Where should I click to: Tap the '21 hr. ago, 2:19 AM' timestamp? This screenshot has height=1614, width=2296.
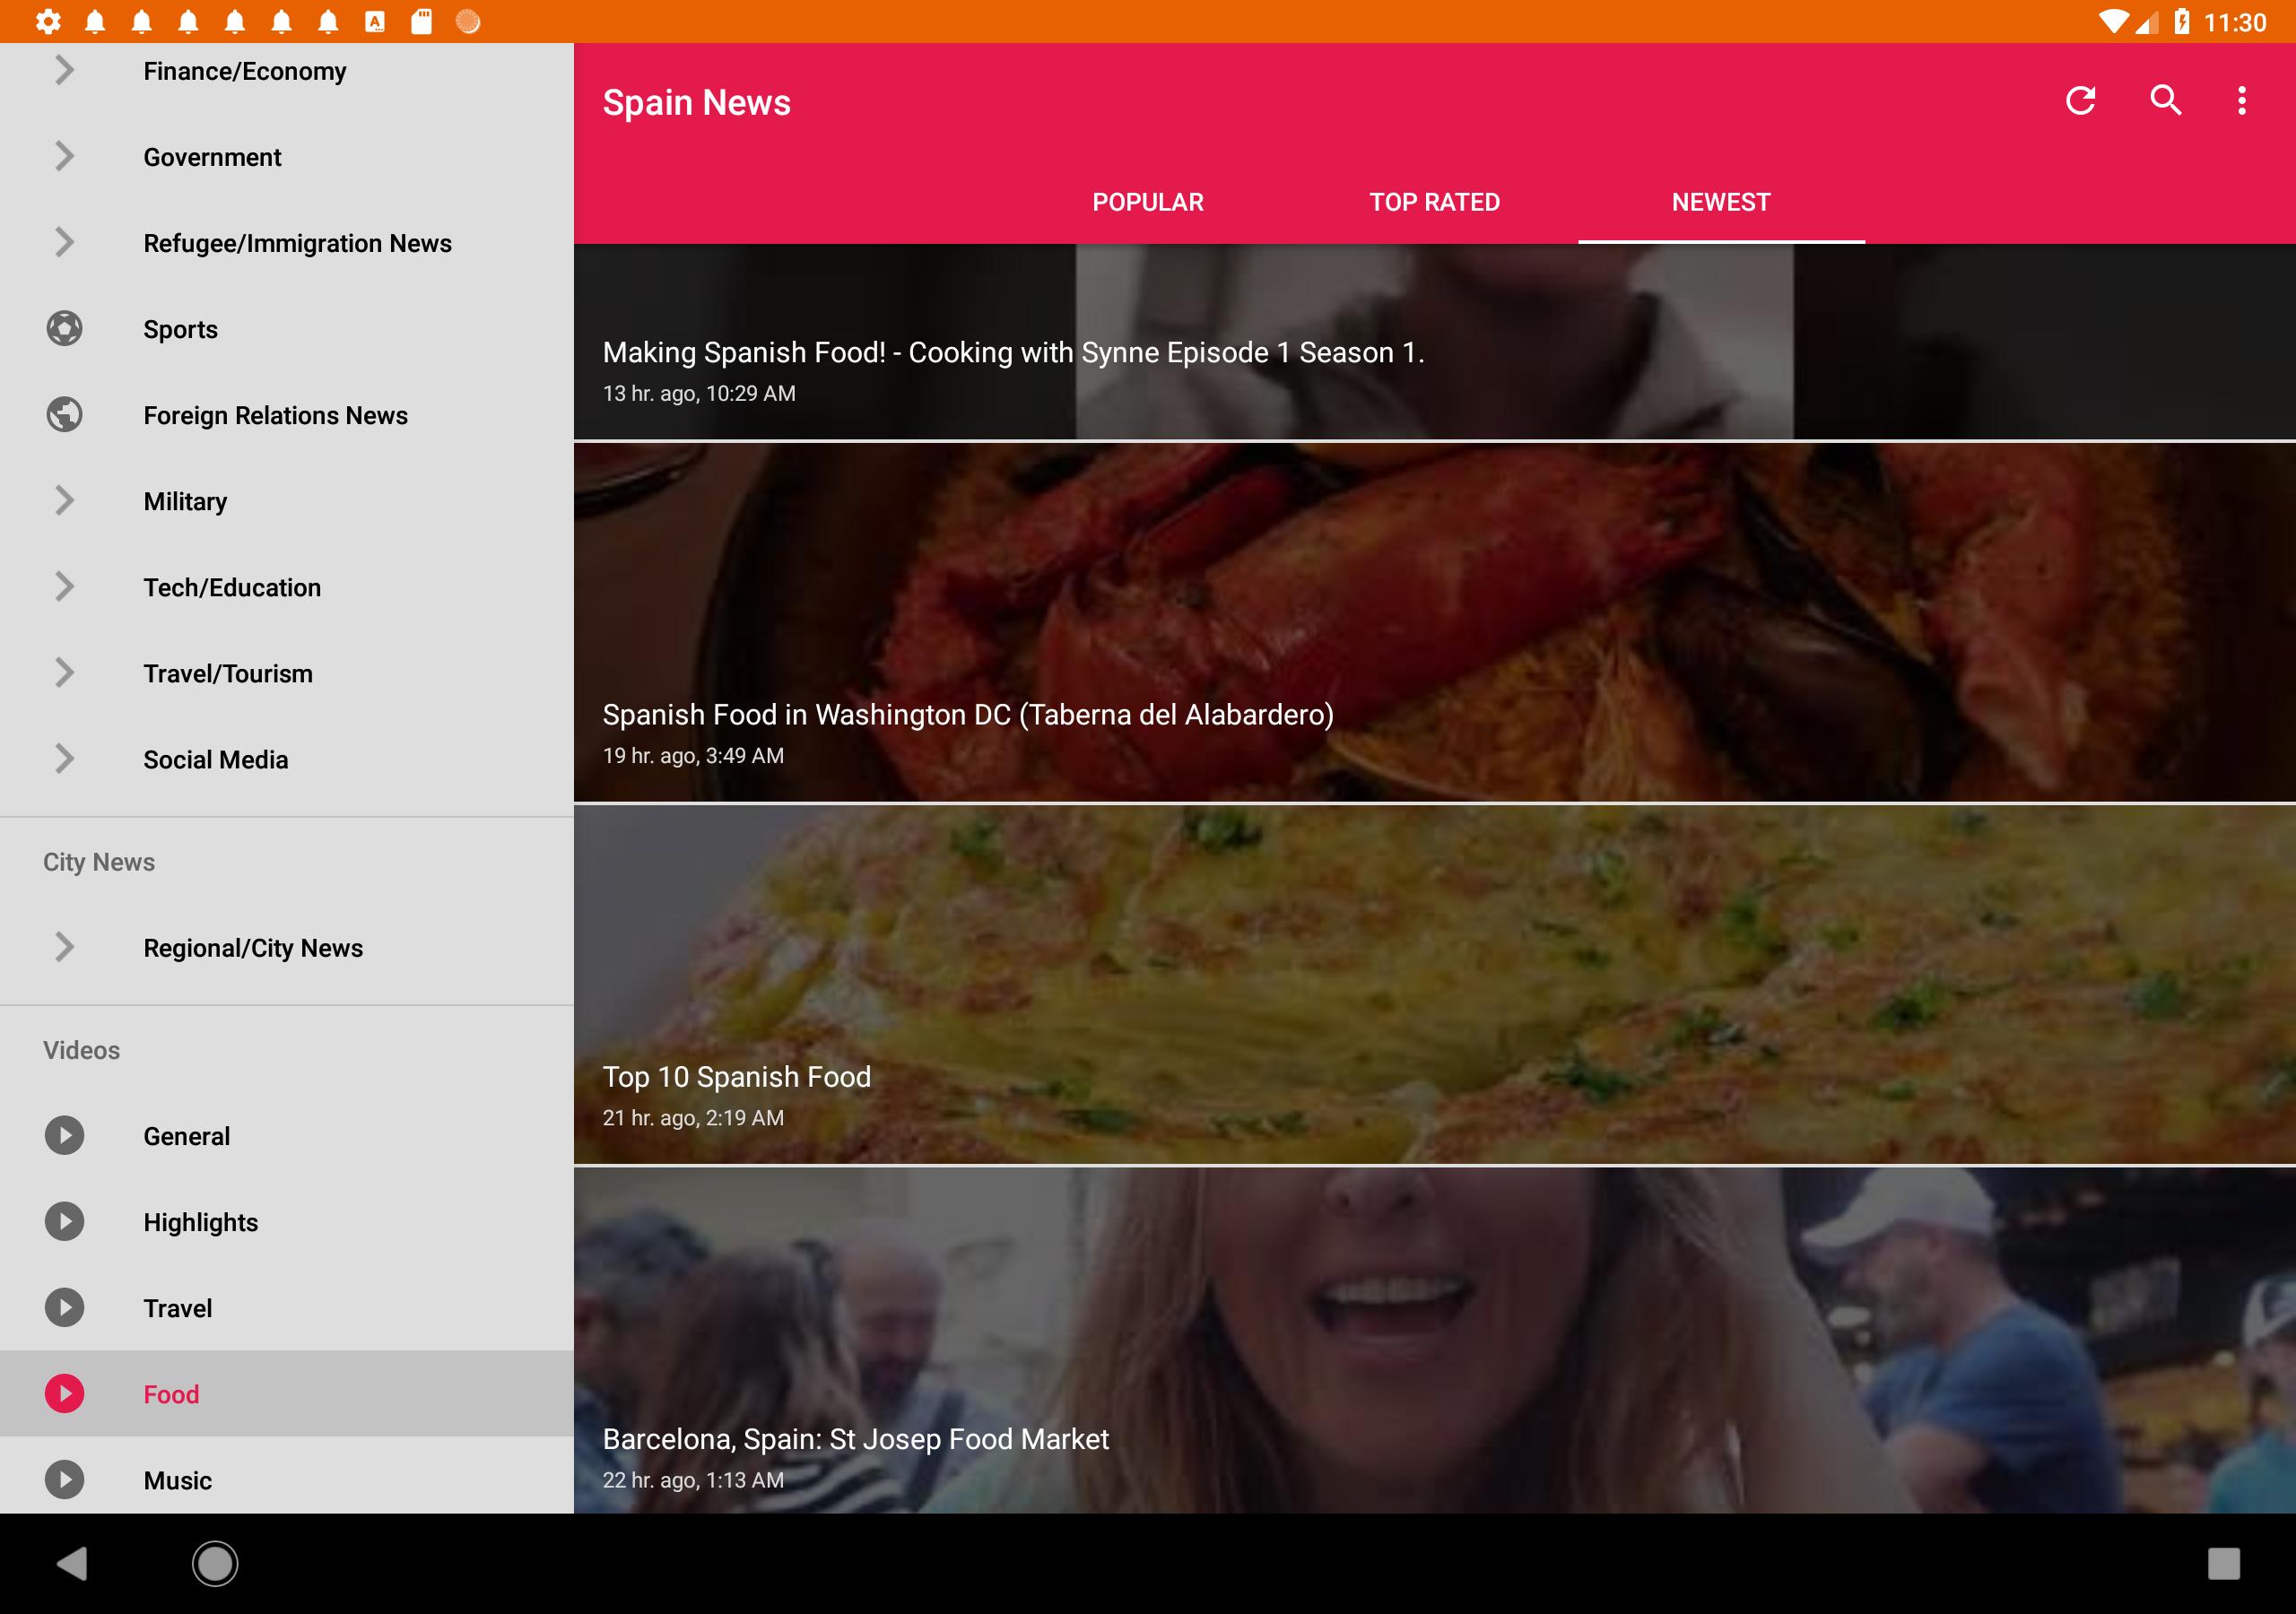coord(693,1118)
